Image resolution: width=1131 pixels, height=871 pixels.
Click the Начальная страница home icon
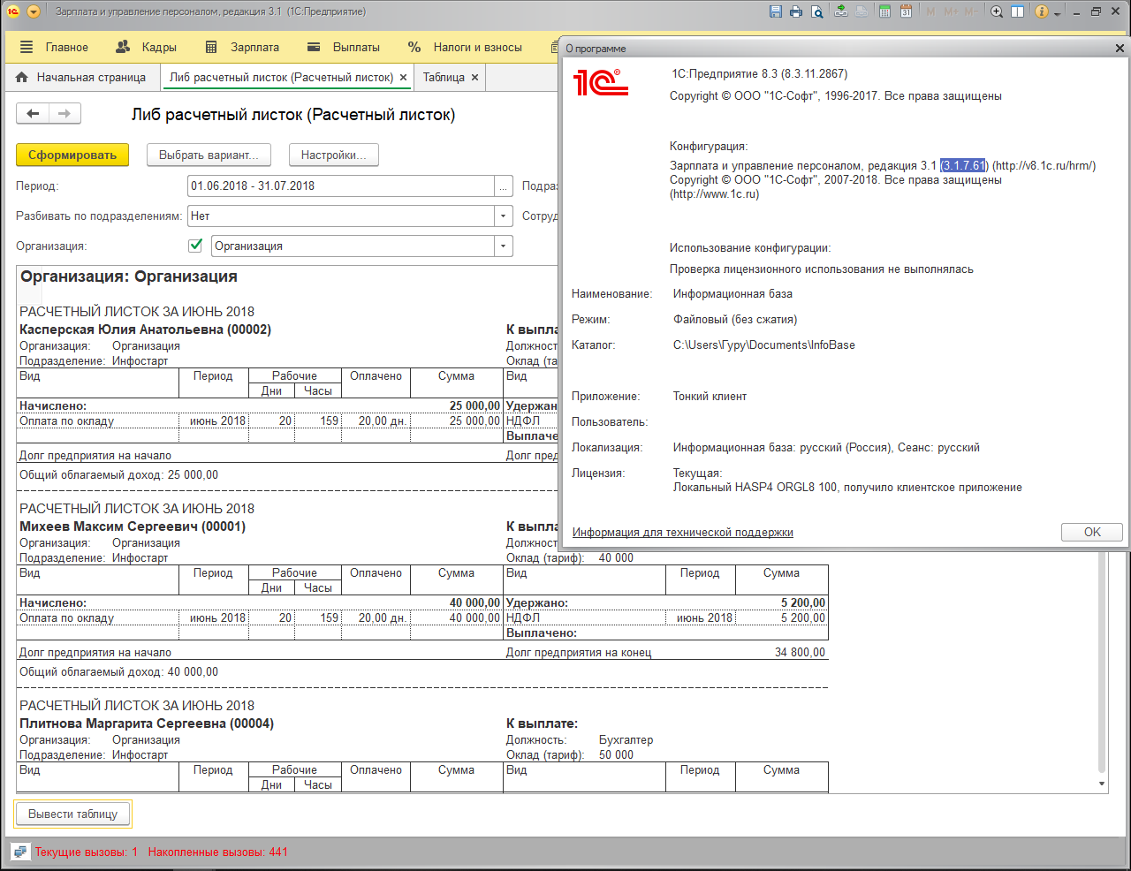point(22,77)
